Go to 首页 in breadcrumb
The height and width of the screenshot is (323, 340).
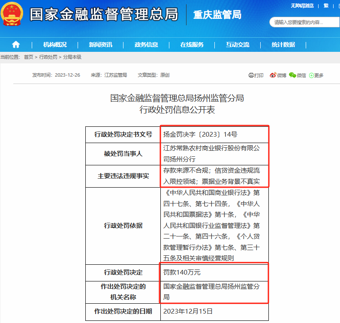pyautogui.click(x=29, y=57)
